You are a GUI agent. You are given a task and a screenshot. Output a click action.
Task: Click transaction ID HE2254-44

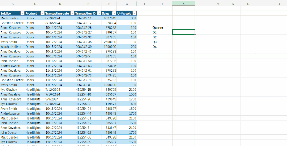click(x=88, y=113)
